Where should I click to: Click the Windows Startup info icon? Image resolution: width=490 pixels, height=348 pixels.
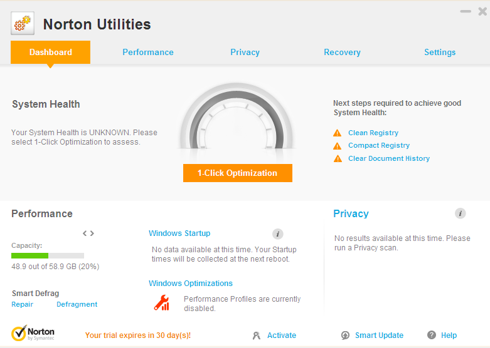click(x=278, y=233)
